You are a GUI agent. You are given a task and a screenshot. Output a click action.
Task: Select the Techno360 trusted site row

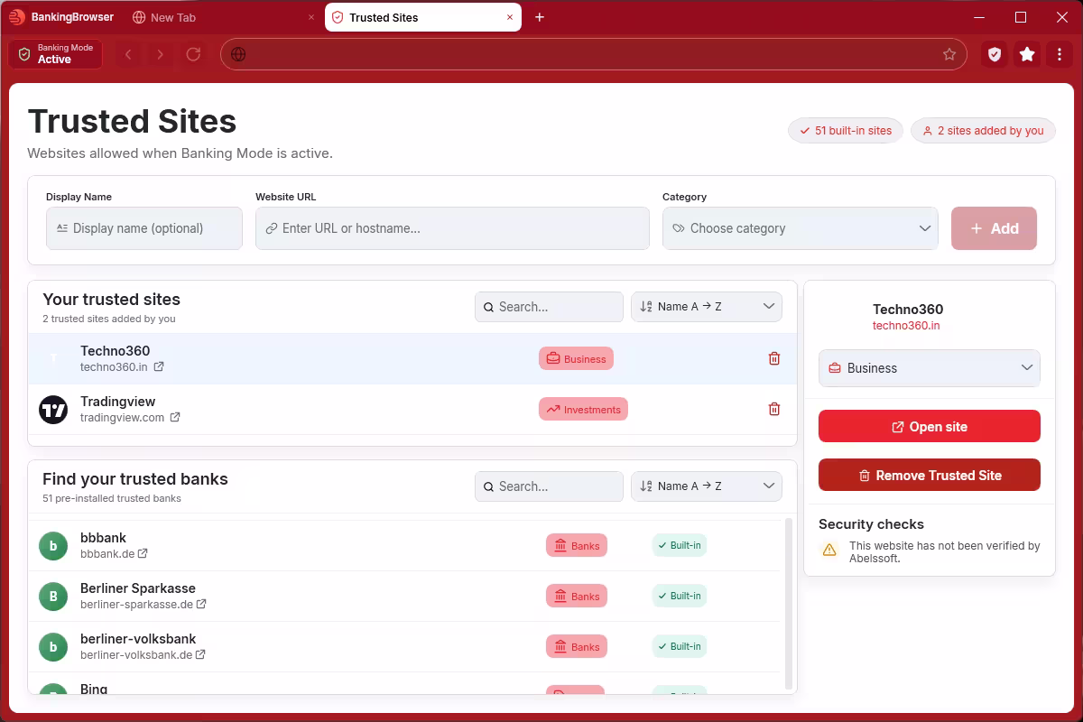pyautogui.click(x=412, y=359)
